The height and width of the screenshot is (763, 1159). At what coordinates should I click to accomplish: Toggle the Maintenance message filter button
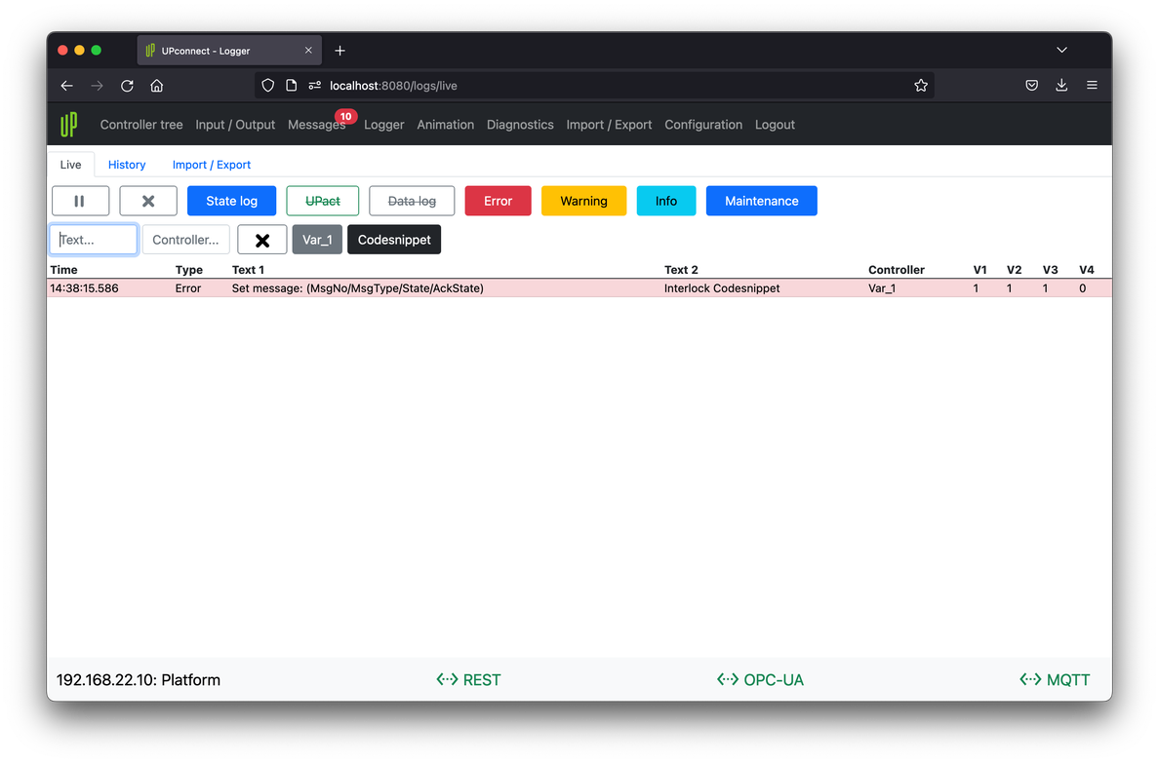tap(762, 201)
